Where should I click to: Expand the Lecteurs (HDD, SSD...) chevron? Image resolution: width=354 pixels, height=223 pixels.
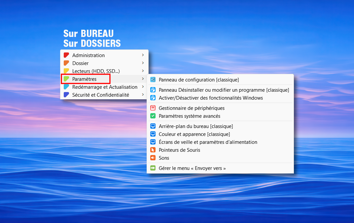(x=143, y=71)
